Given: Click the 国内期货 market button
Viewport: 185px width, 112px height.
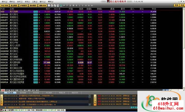Looking at the screenshot, I should pos(33,6).
